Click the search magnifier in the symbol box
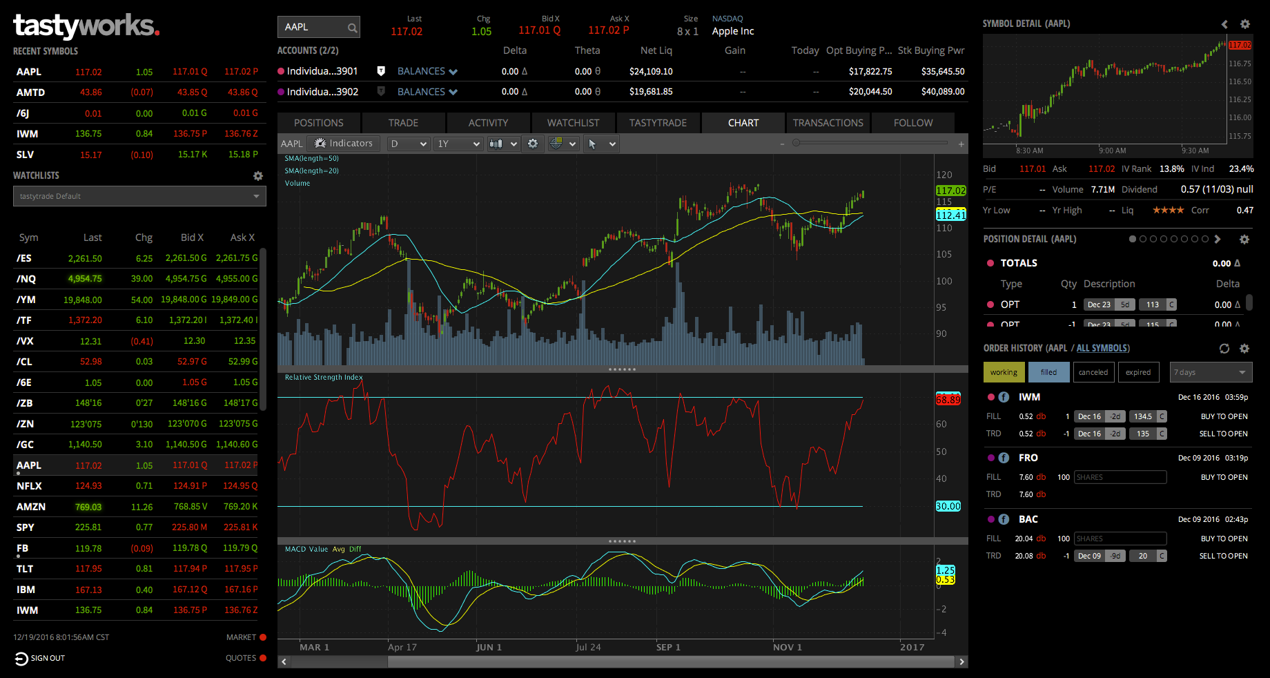 point(353,27)
